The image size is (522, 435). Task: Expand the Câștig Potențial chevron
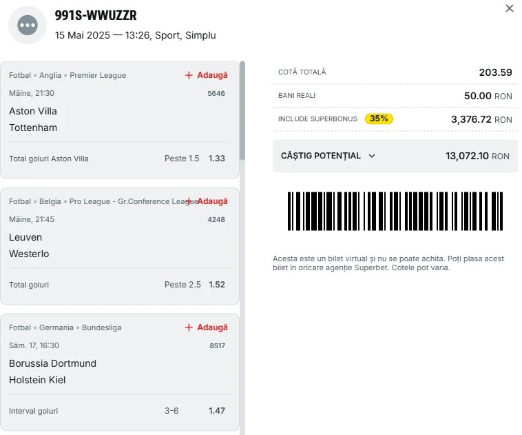[x=372, y=156]
